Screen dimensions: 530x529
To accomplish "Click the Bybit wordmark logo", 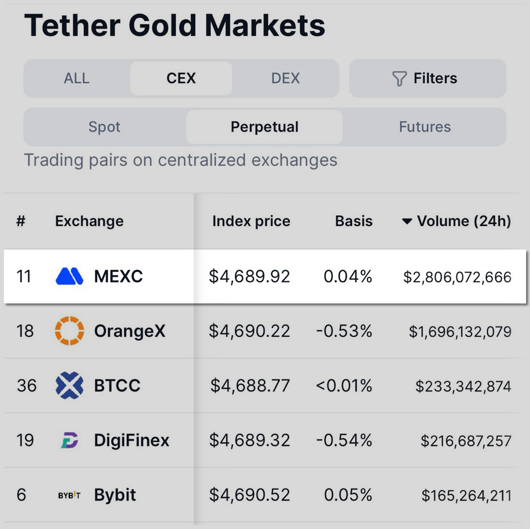I will point(69,495).
